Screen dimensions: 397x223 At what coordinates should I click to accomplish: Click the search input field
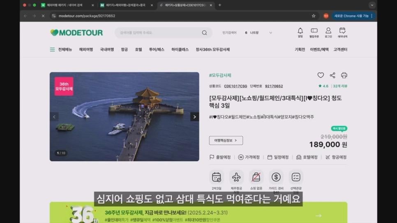158,33
